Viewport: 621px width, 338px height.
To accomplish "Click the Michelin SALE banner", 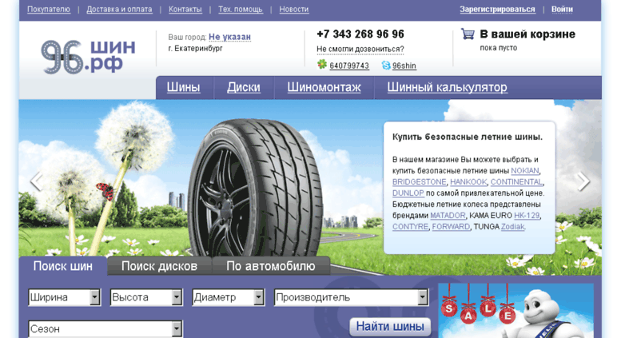I will click(516, 310).
